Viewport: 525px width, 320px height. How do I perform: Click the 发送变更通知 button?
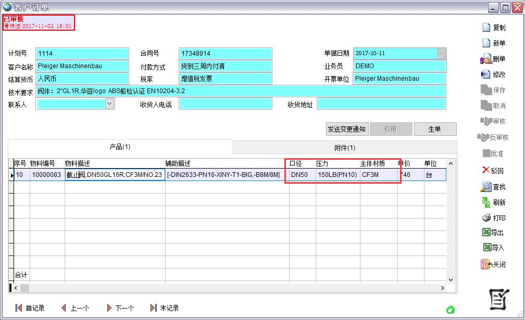click(346, 129)
